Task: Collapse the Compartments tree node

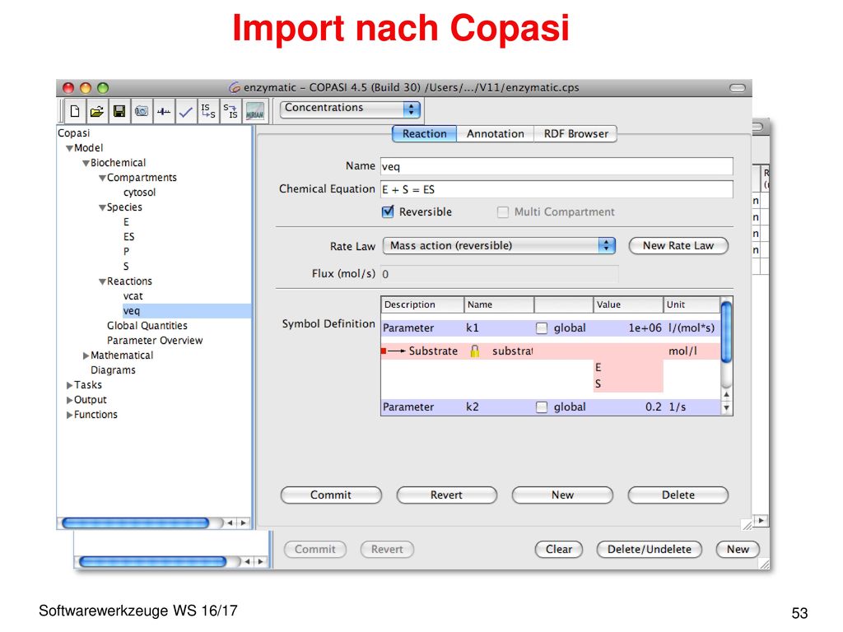Action: tap(102, 178)
